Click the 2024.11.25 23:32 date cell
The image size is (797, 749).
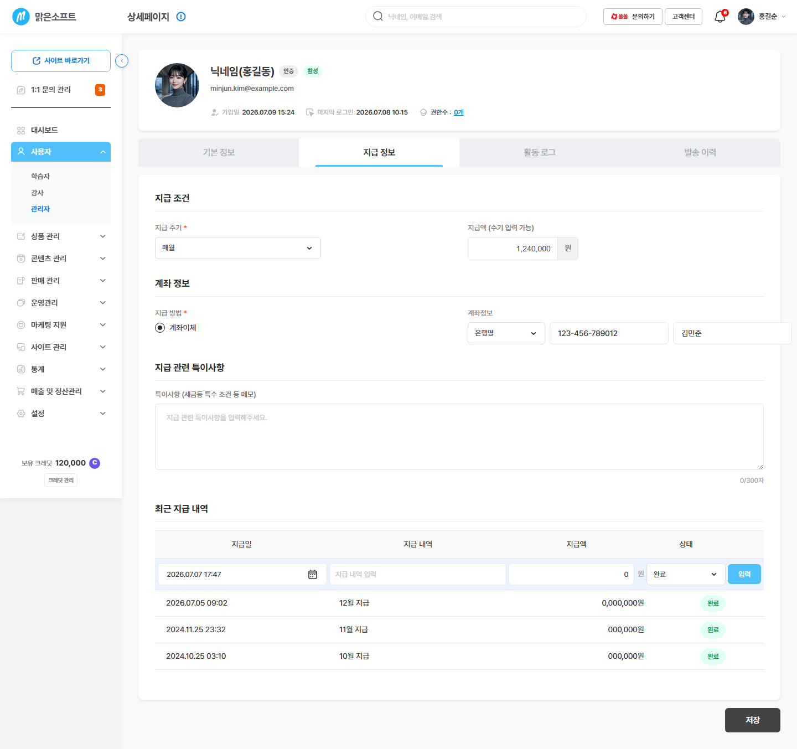tap(196, 629)
